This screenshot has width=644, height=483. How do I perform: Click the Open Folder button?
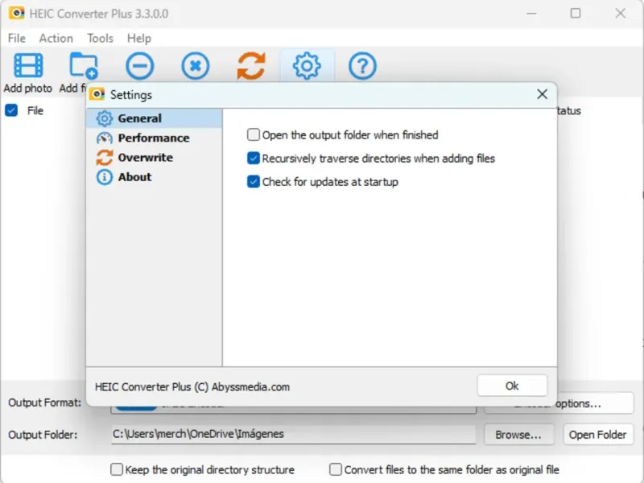click(597, 435)
